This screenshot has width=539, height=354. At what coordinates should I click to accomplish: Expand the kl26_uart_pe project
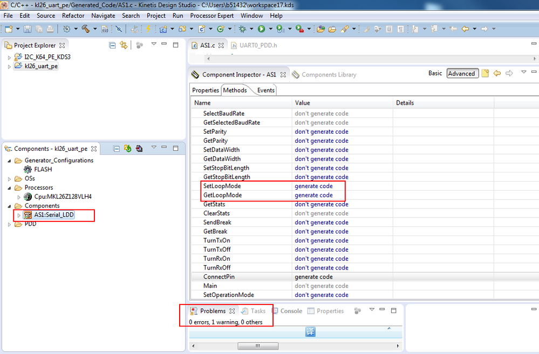point(9,67)
